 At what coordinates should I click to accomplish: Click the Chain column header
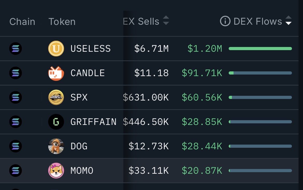click(x=22, y=22)
